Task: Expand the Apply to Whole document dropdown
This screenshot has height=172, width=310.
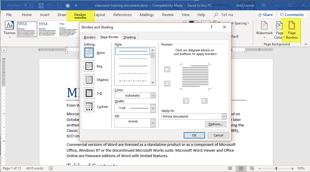Action: click(224, 116)
